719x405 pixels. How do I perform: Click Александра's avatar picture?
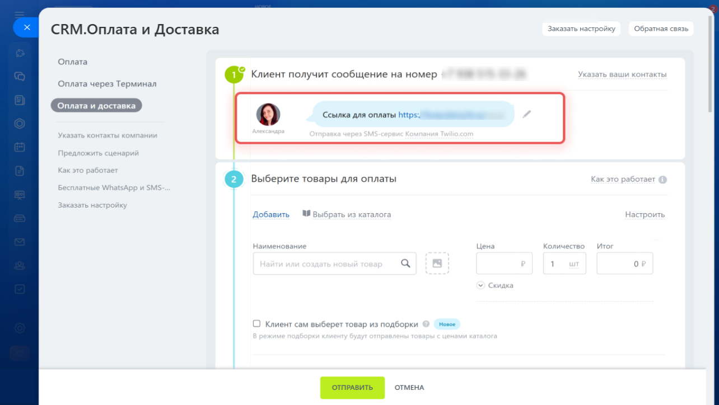[x=268, y=114]
